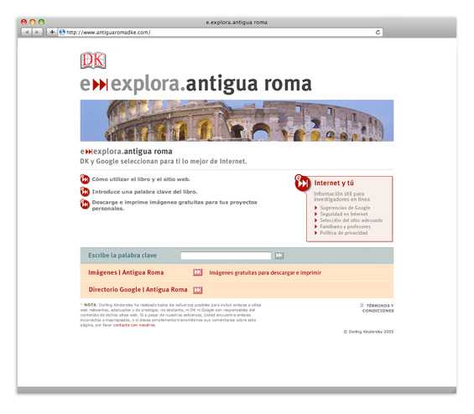The width and height of the screenshot is (474, 414).
Task: Open 'Política de privacidad' link
Action: 344,233
